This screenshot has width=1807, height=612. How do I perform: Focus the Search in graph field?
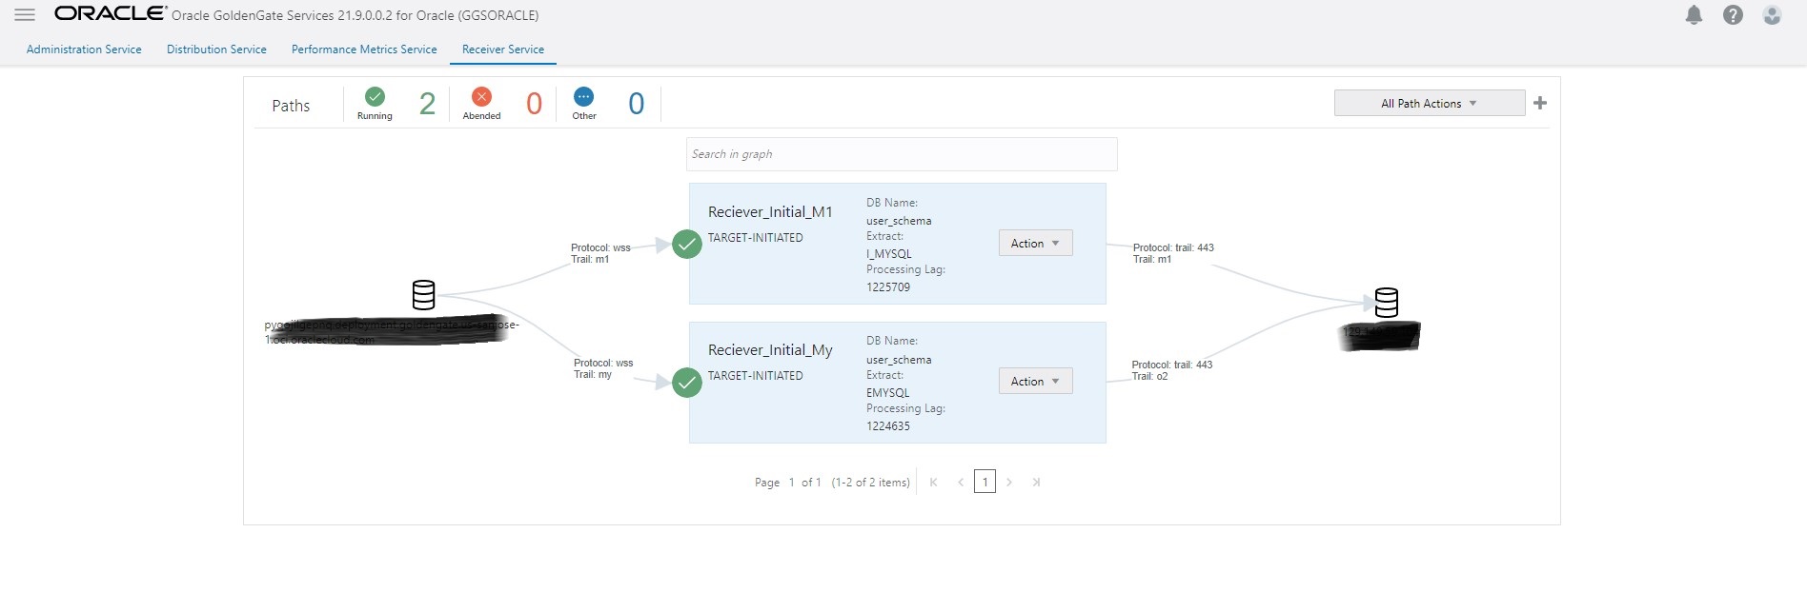901,154
